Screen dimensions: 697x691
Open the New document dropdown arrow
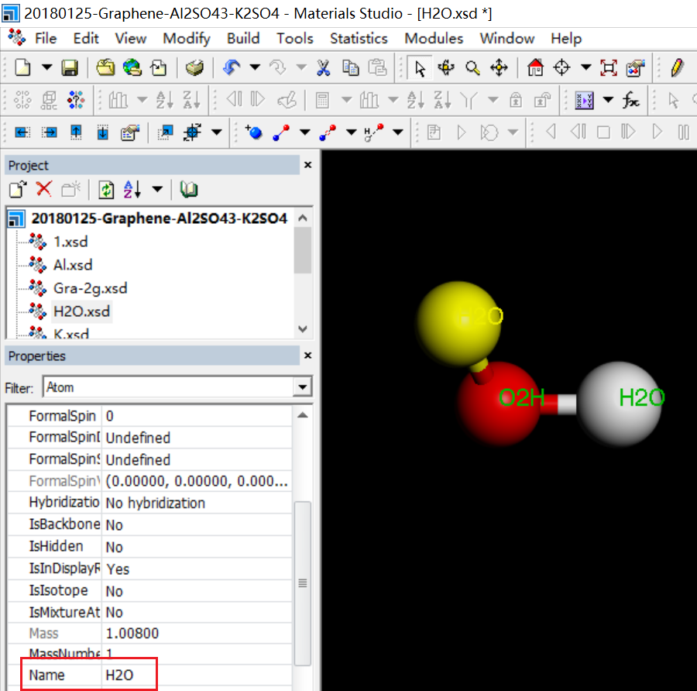point(46,67)
